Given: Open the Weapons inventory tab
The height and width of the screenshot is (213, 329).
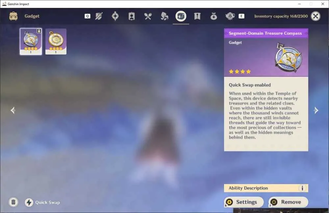Looking at the screenshot, I should click(99, 16).
